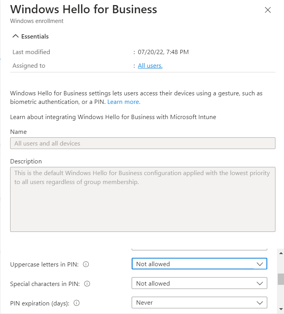Image resolution: width=284 pixels, height=314 pixels.
Task: Click the 'Uppercase letters in PIN:' label
Action: [44, 265]
